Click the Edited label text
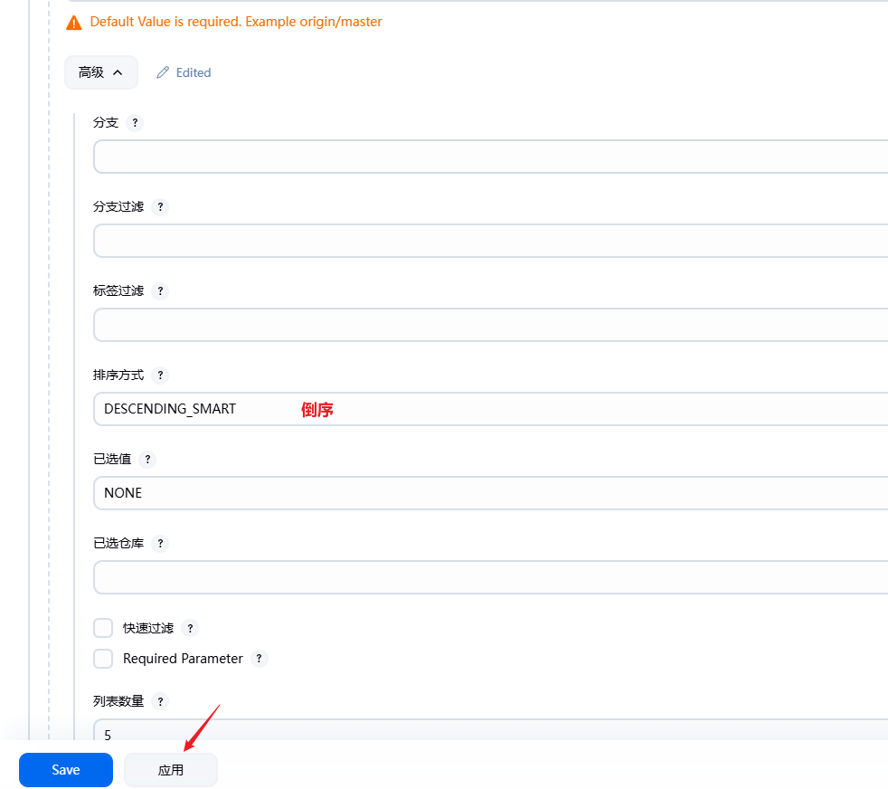Viewport: 888px width, 789px height. coord(194,72)
